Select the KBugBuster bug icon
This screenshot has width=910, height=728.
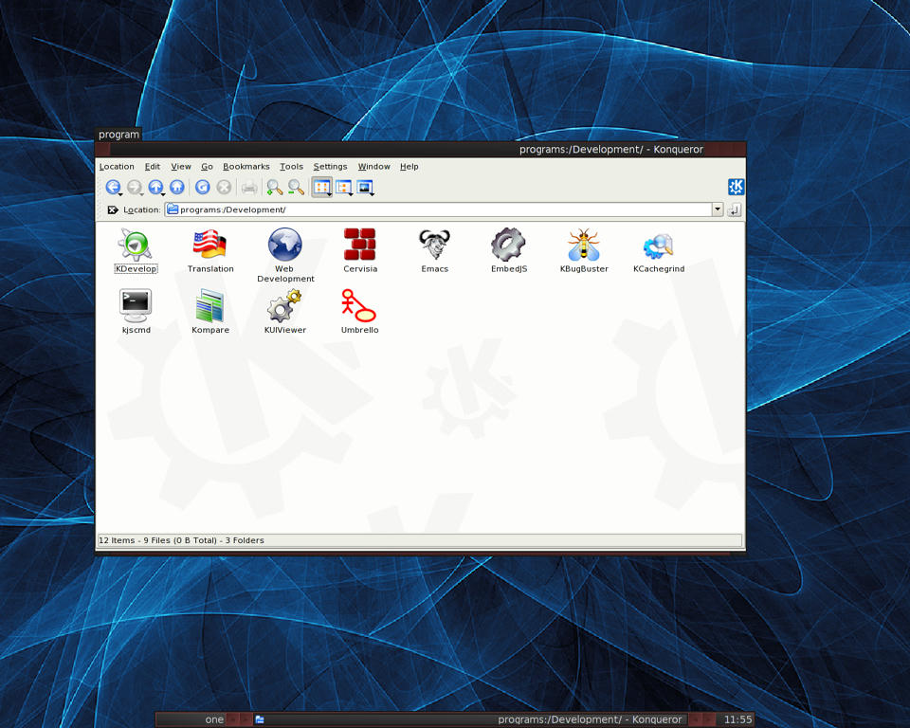584,245
